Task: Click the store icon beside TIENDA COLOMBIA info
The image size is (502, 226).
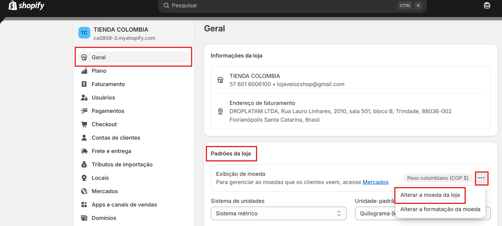Action: [x=220, y=80]
